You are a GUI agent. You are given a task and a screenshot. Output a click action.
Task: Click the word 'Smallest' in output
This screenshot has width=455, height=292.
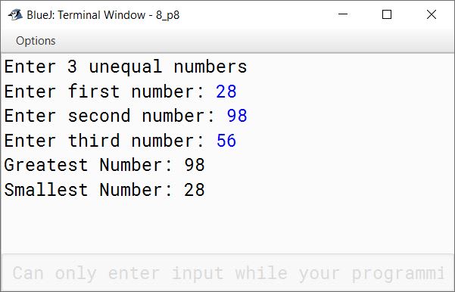[46, 190]
